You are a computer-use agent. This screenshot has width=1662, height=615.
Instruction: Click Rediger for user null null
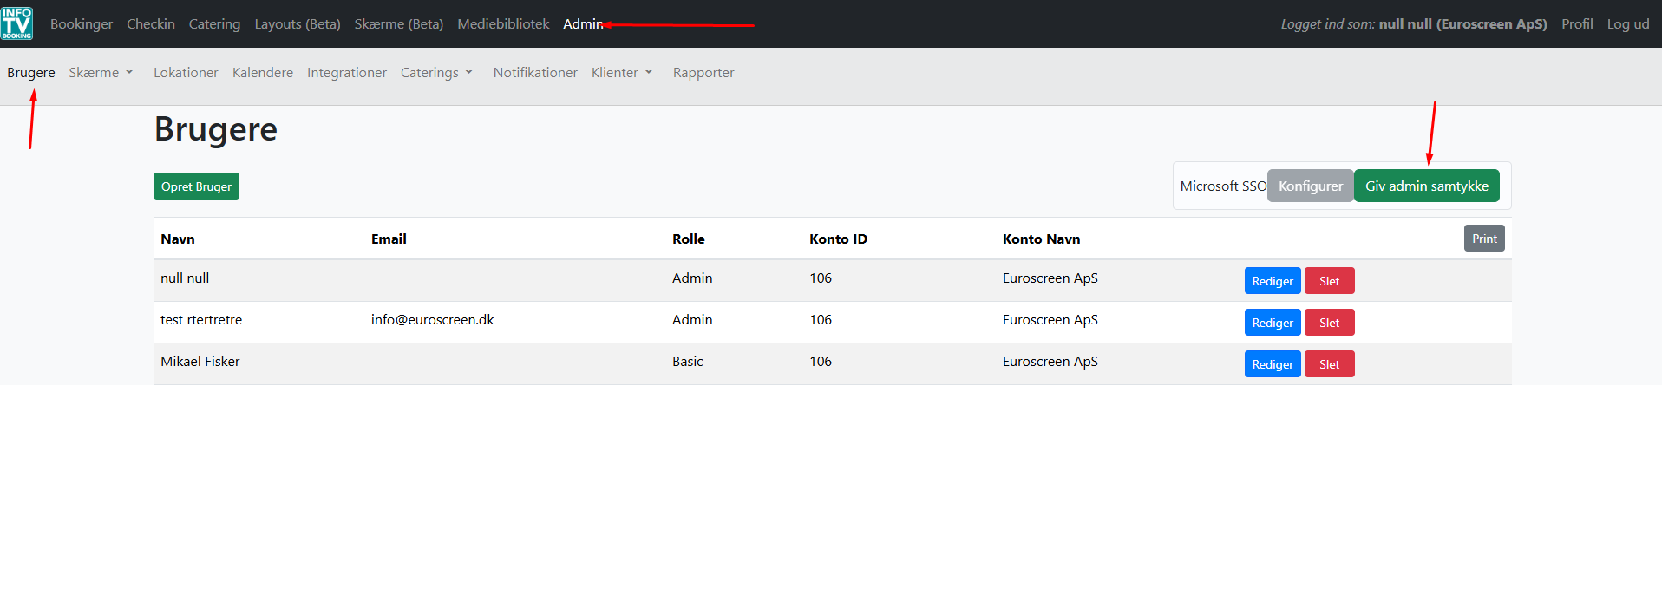[1273, 281]
